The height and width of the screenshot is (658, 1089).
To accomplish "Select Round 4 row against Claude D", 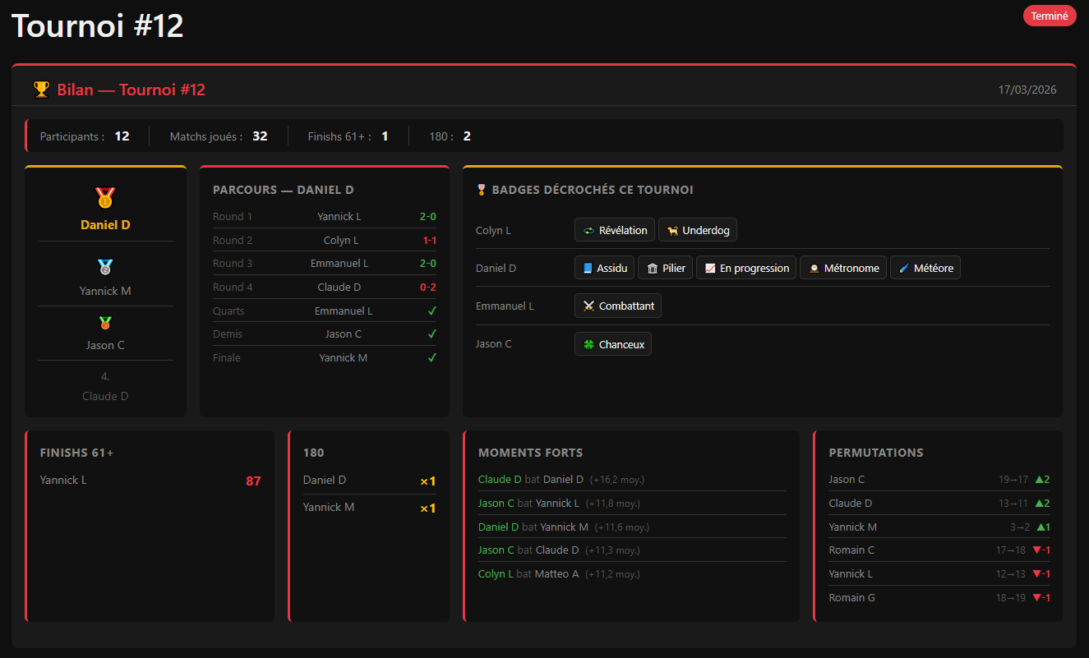I will point(324,288).
